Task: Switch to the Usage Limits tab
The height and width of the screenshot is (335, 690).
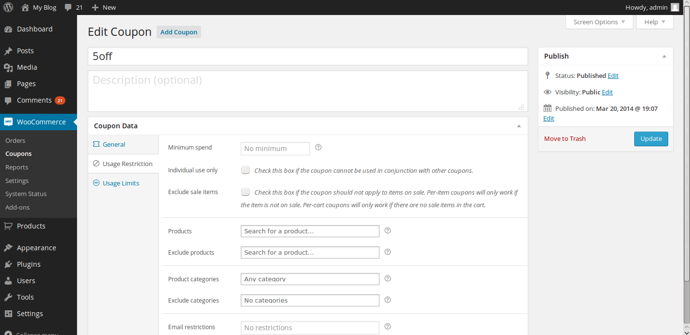Action: pos(121,183)
